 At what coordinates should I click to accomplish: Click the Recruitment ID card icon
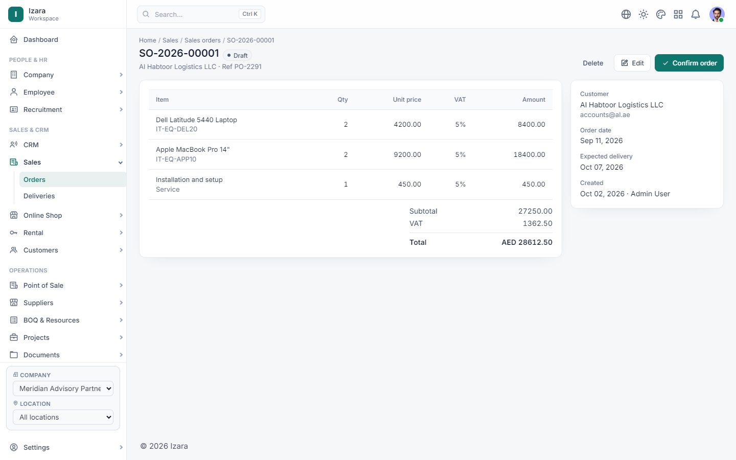[14, 109]
